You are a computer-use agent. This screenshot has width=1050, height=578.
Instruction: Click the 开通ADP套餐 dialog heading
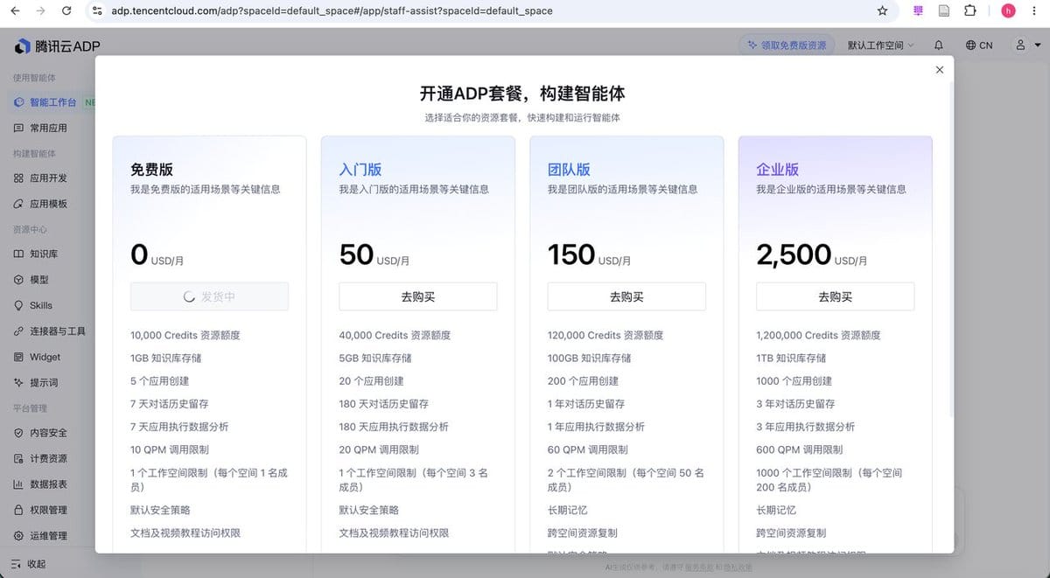pyautogui.click(x=522, y=94)
